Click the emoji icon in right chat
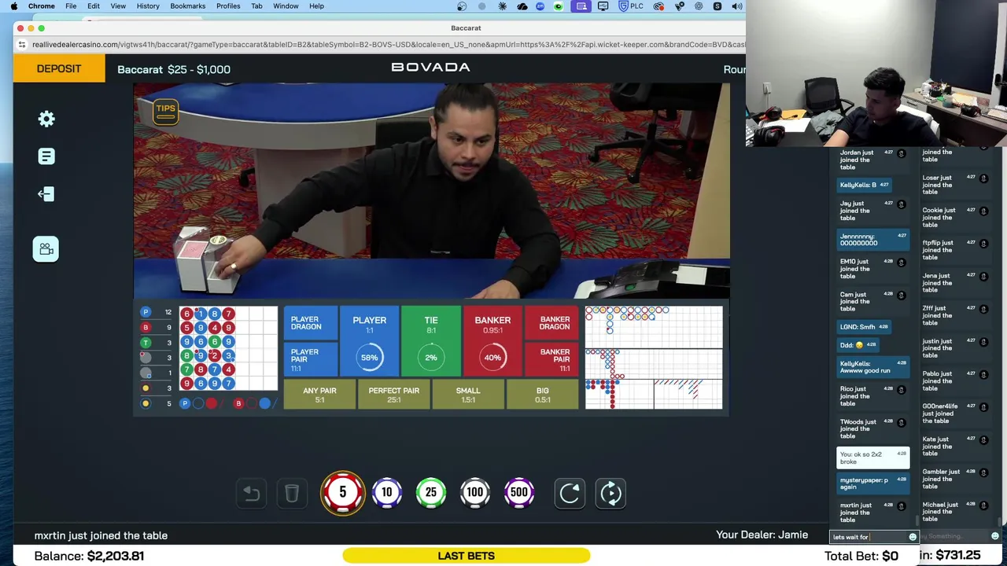The height and width of the screenshot is (566, 1007). [x=995, y=536]
